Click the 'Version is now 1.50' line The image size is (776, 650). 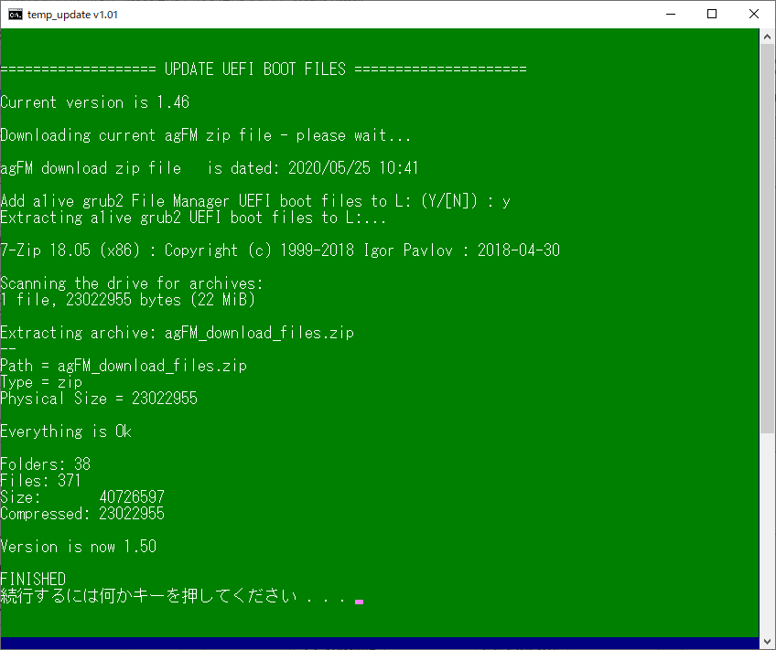click(78, 547)
